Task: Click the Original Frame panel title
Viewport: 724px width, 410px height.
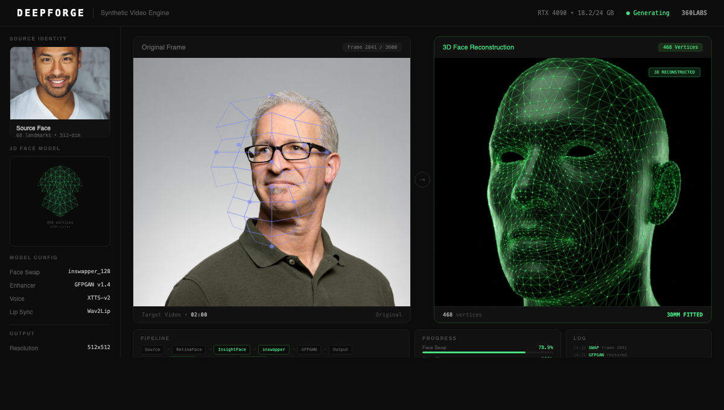Action: tap(164, 47)
